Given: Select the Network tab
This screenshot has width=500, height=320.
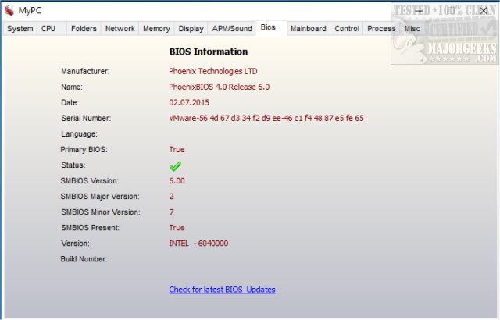Looking at the screenshot, I should tap(120, 29).
